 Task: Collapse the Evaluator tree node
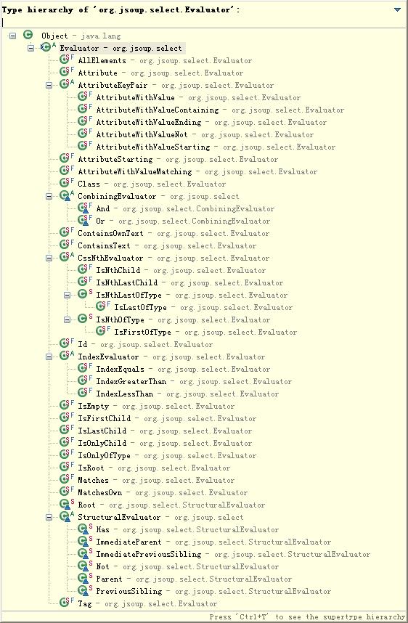tap(31, 48)
